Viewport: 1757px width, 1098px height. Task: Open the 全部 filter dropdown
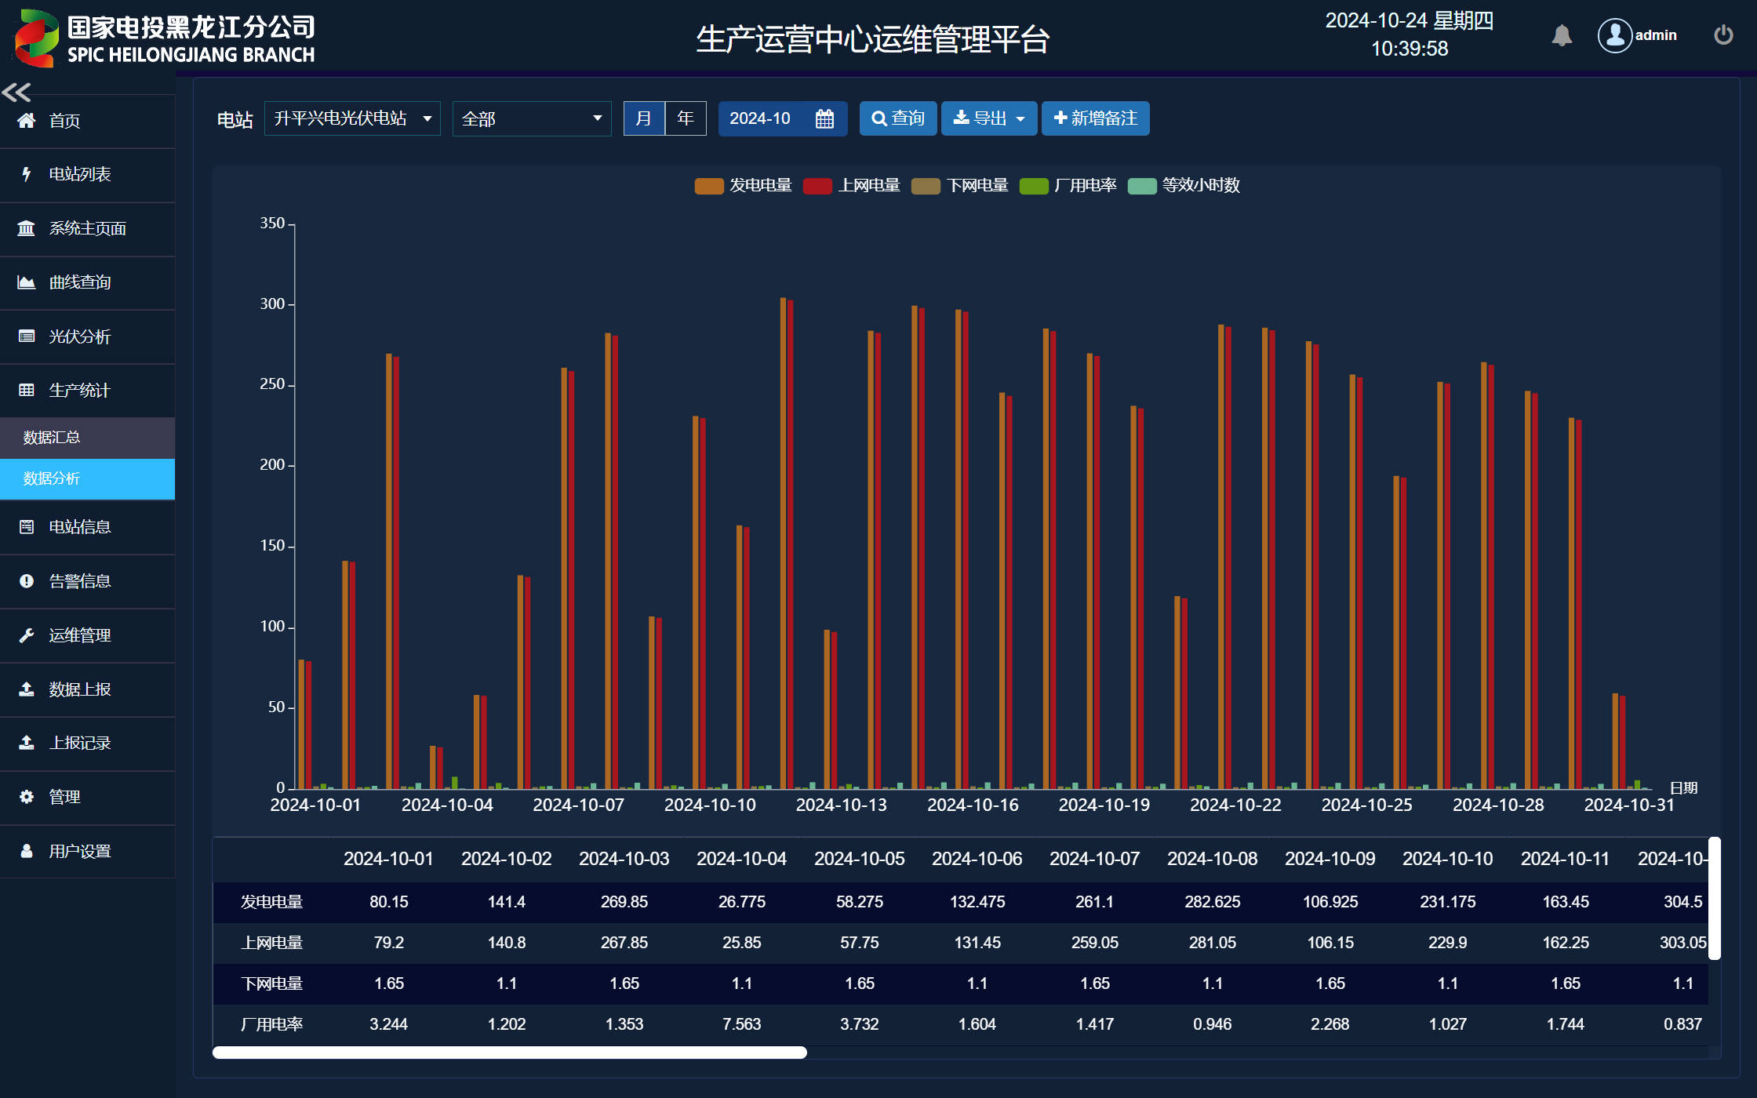(x=532, y=119)
